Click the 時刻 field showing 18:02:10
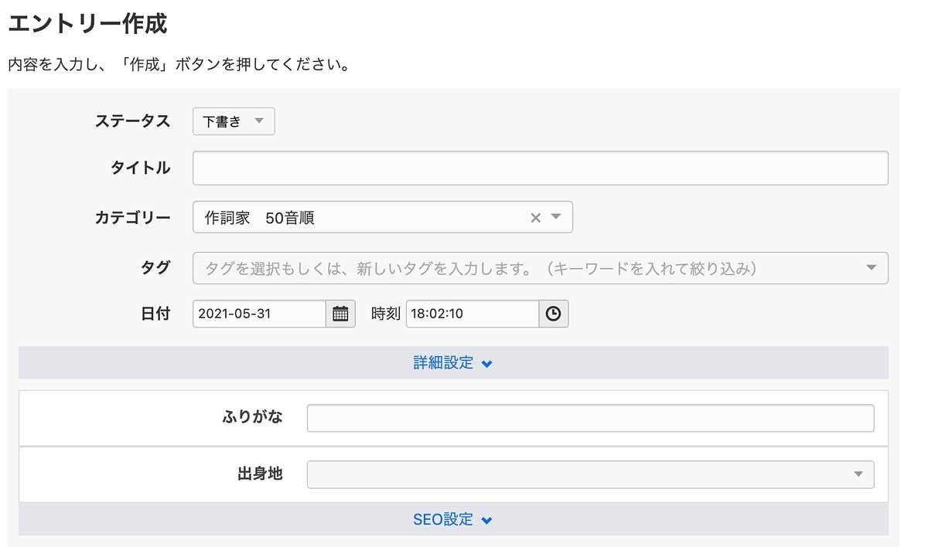The width and height of the screenshot is (928, 547). (x=472, y=314)
